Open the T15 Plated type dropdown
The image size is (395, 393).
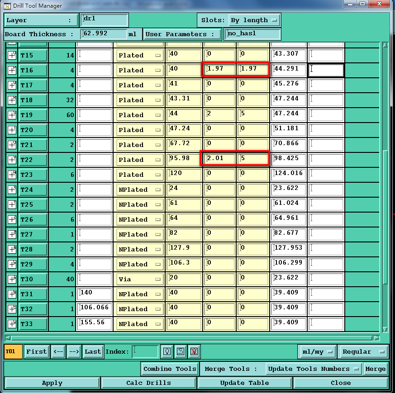(x=139, y=55)
